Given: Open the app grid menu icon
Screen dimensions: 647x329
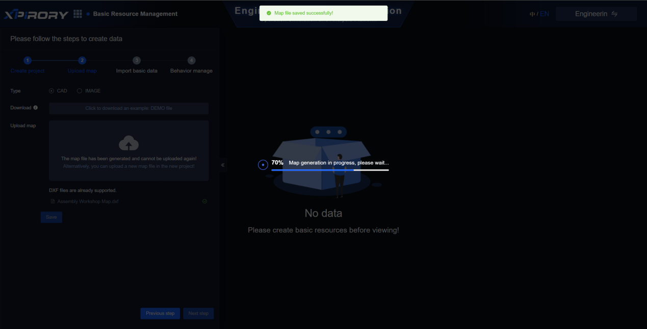Looking at the screenshot, I should tap(77, 14).
